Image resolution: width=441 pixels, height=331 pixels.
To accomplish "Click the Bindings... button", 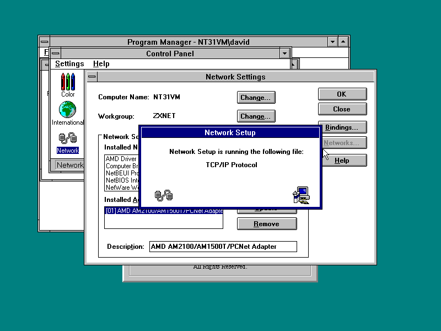I will [342, 127].
